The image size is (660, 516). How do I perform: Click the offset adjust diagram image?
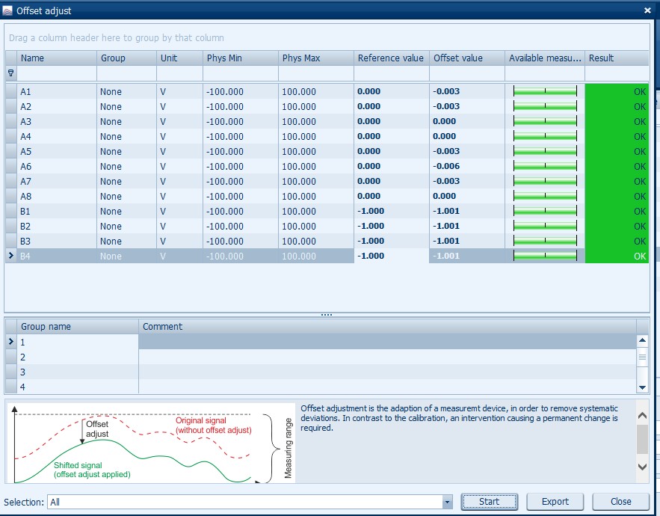pyautogui.click(x=151, y=443)
